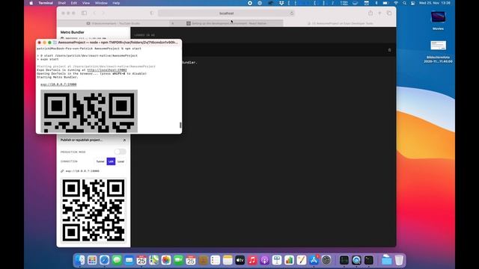Open the Window menu

pyautogui.click(x=101, y=3)
